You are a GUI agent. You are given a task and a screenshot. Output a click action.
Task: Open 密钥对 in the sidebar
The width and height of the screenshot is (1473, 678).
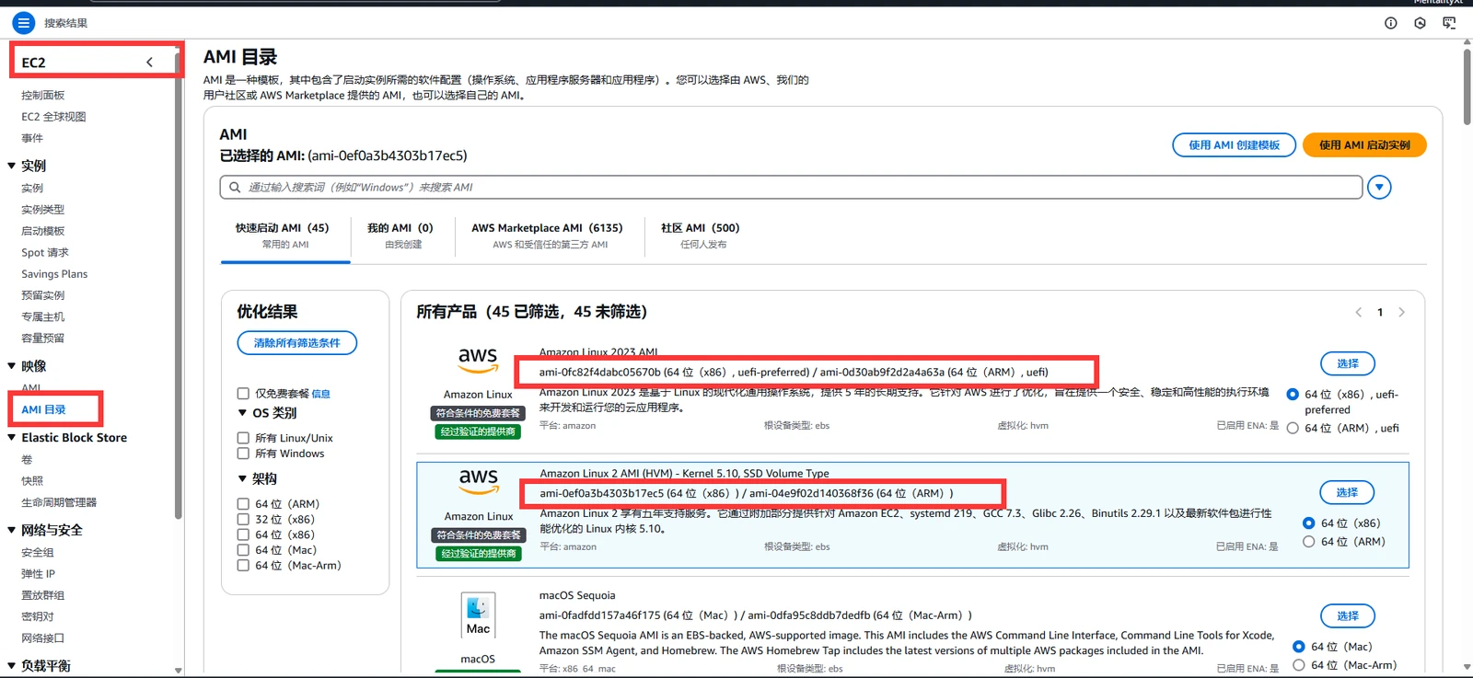(x=38, y=616)
